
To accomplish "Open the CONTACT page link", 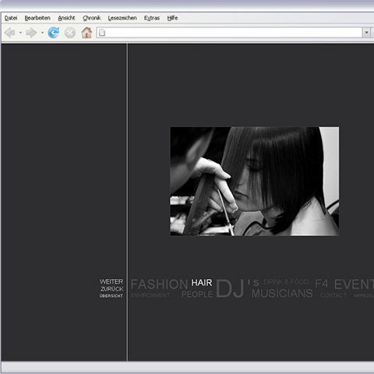I will pos(333,295).
